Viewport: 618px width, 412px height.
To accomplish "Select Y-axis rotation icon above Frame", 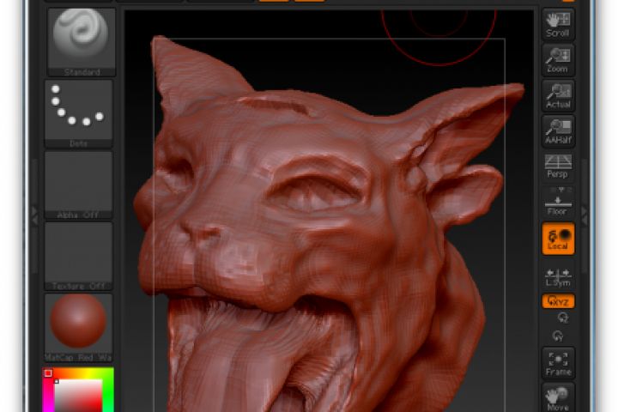I will (558, 336).
